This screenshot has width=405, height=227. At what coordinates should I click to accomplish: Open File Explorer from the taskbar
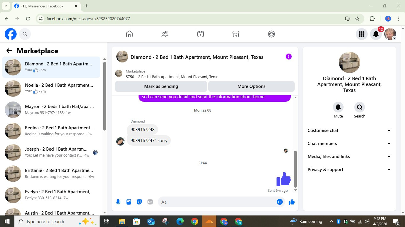coord(122,221)
